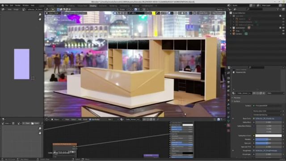The image size is (286, 161).
Task: Click upper image editor zoom magnifier icon
Action: click(x=40, y=15)
